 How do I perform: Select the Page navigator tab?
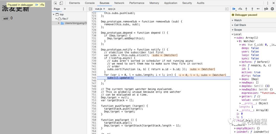(x=57, y=9)
